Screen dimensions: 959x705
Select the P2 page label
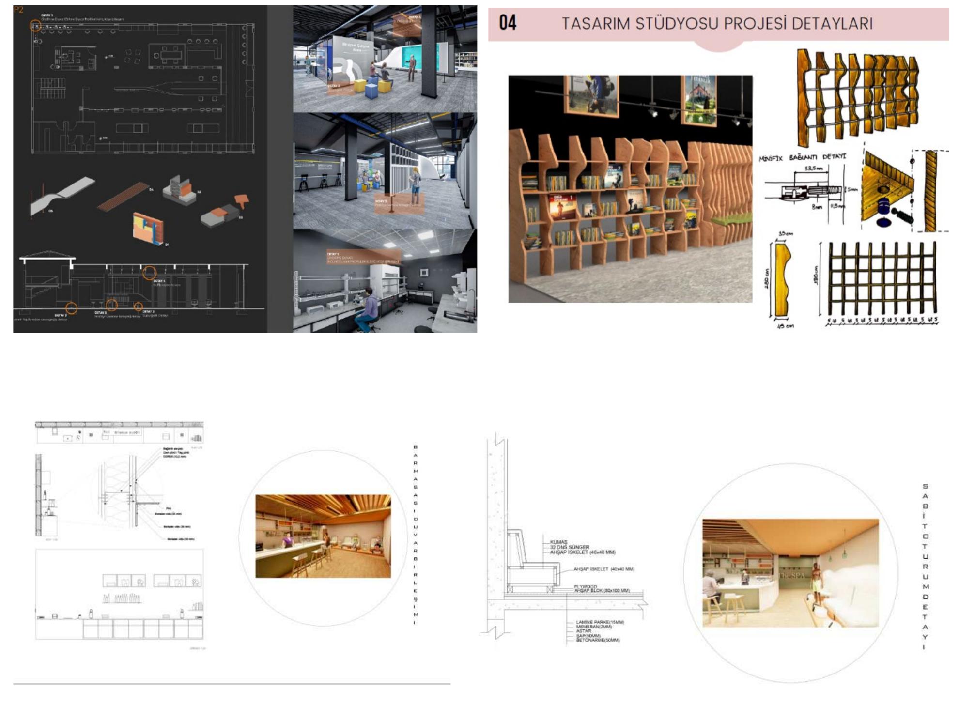click(18, 9)
